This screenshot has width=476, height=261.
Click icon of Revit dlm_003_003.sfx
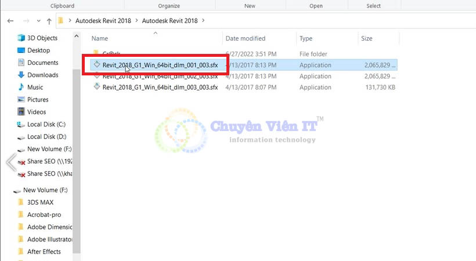coord(97,86)
